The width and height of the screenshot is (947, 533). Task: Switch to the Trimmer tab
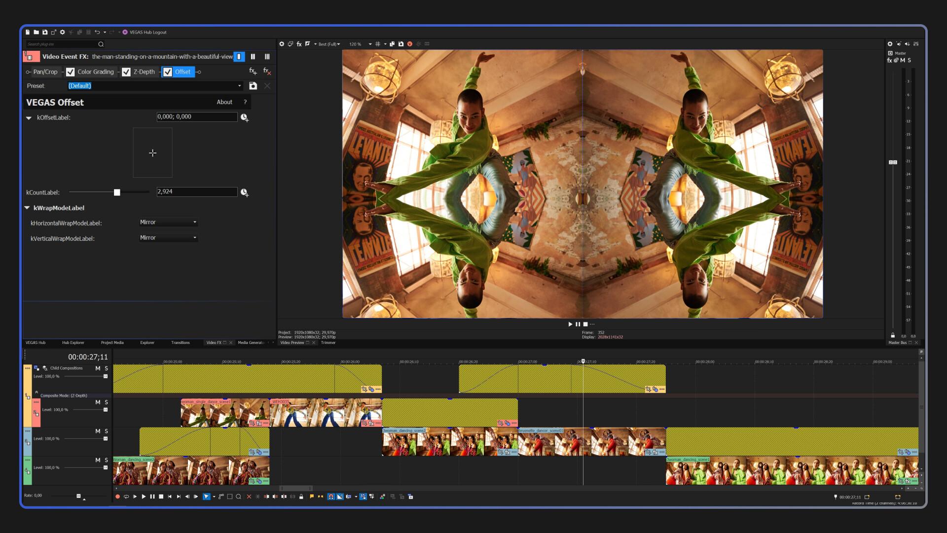(x=328, y=343)
